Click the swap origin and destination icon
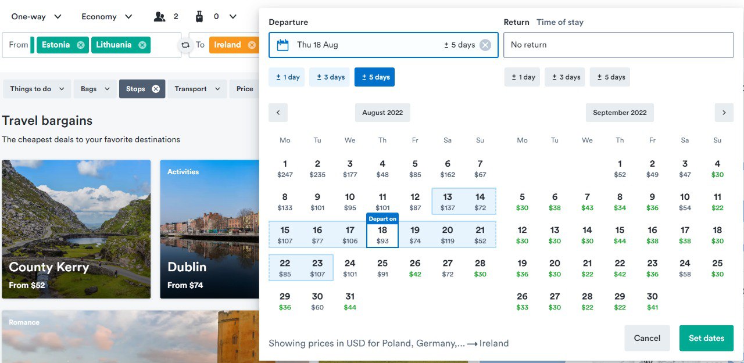The image size is (744, 363). (x=185, y=45)
